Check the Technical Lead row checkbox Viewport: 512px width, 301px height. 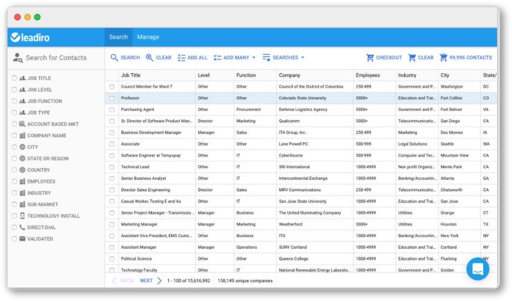pos(111,167)
